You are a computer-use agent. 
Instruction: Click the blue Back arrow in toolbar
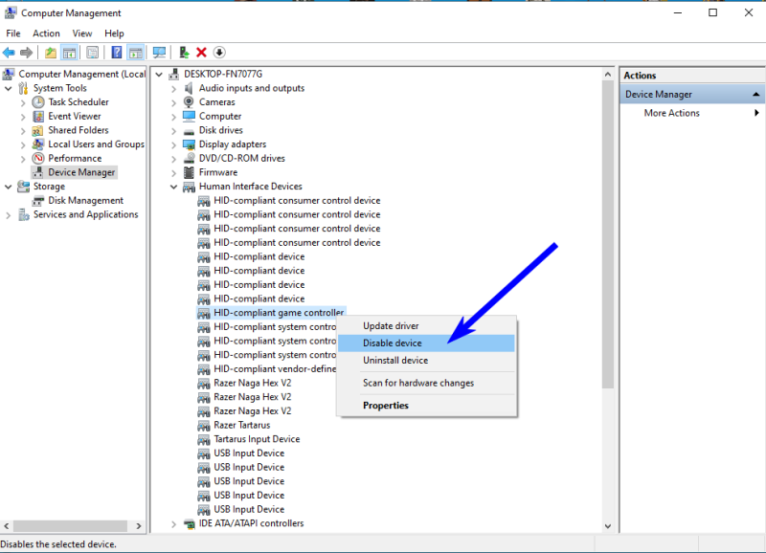click(x=9, y=53)
